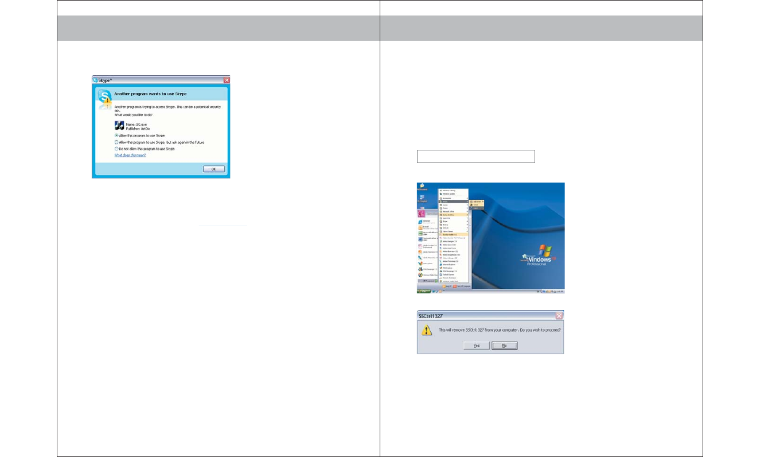Image resolution: width=772 pixels, height=457 pixels.
Task: Click OK in the Skype dialog
Action: click(213, 169)
